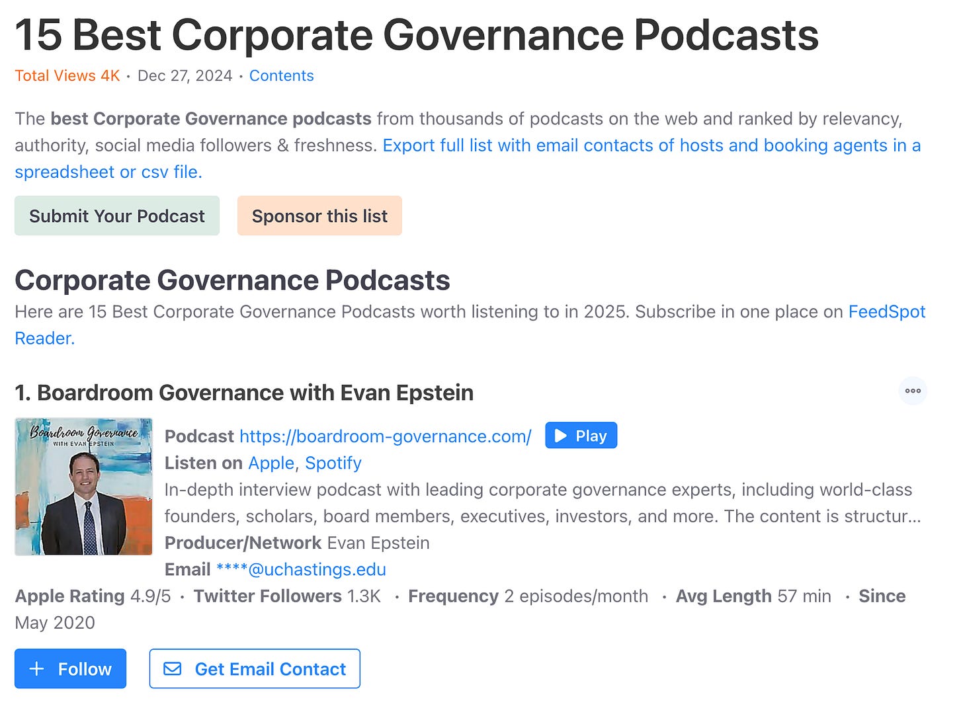Click the Avg Length 57 min text

(753, 596)
